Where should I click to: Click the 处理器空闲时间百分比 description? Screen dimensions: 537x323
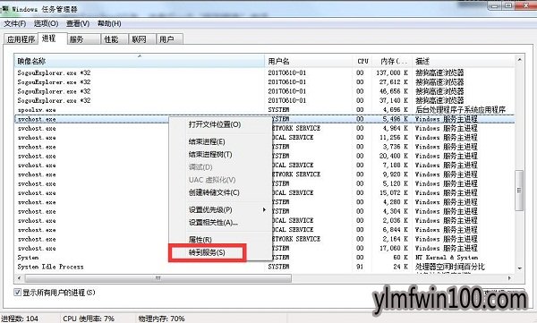(x=449, y=267)
